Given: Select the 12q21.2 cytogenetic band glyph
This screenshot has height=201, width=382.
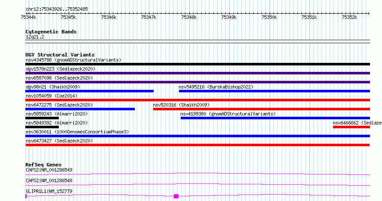Looking at the screenshot, I should pyautogui.click(x=197, y=41).
